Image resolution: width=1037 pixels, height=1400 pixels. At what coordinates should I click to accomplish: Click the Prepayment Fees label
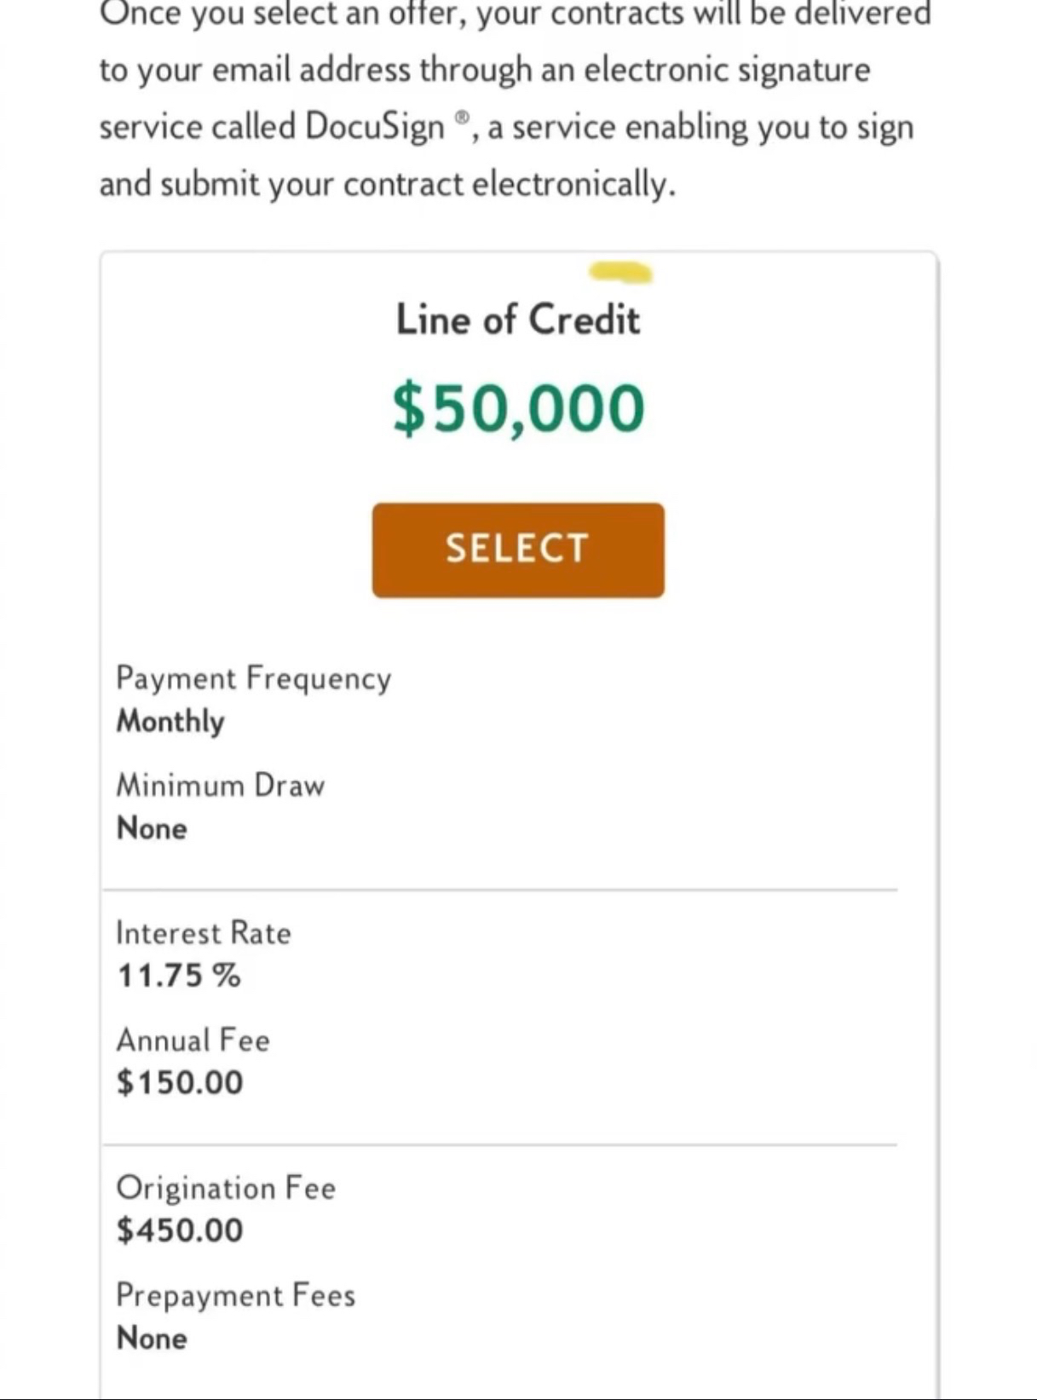(x=235, y=1295)
